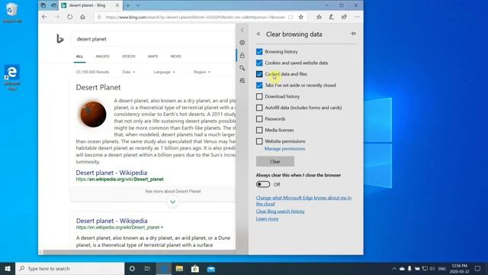Expand the Desert Planet card with the chevron
This screenshot has height=275, width=488.
pyautogui.click(x=173, y=202)
